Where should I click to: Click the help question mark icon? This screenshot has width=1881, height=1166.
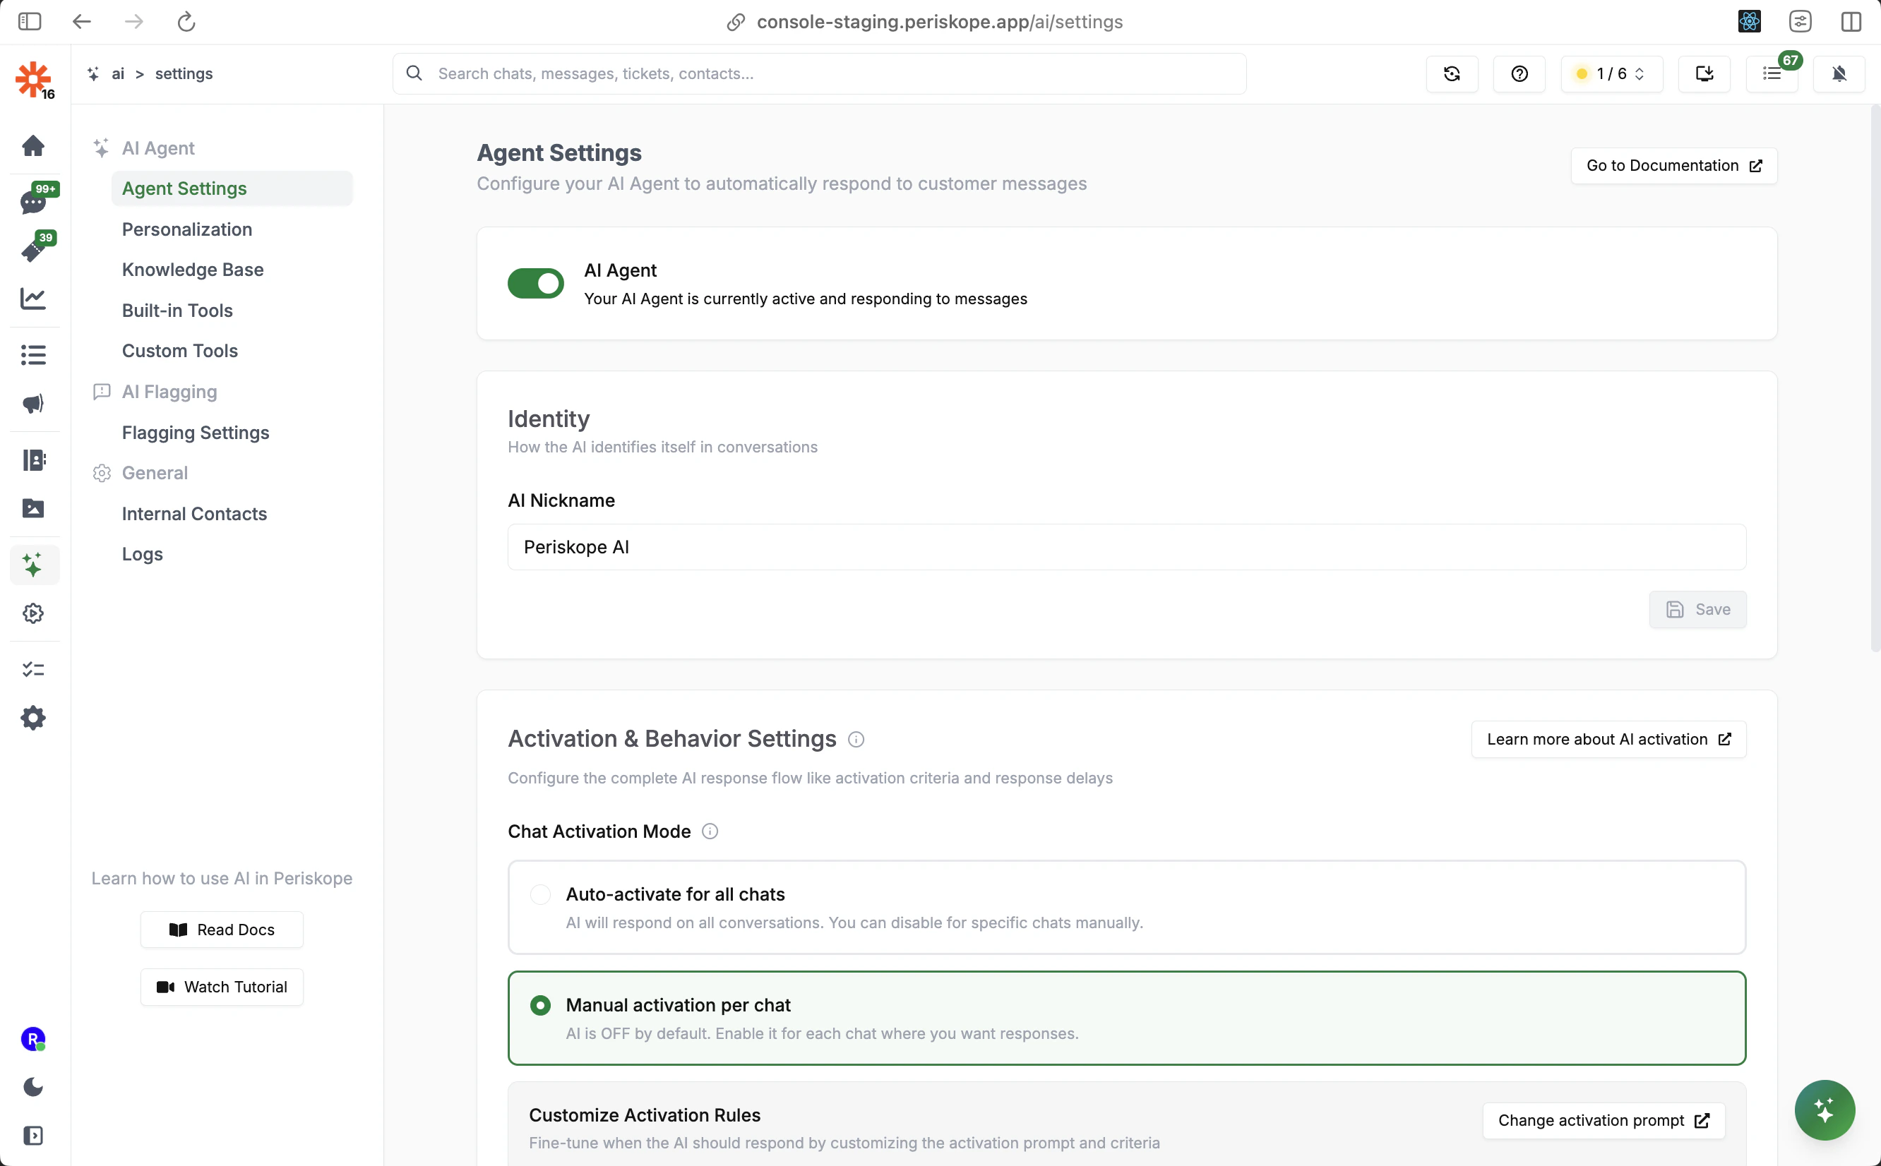pos(1519,74)
